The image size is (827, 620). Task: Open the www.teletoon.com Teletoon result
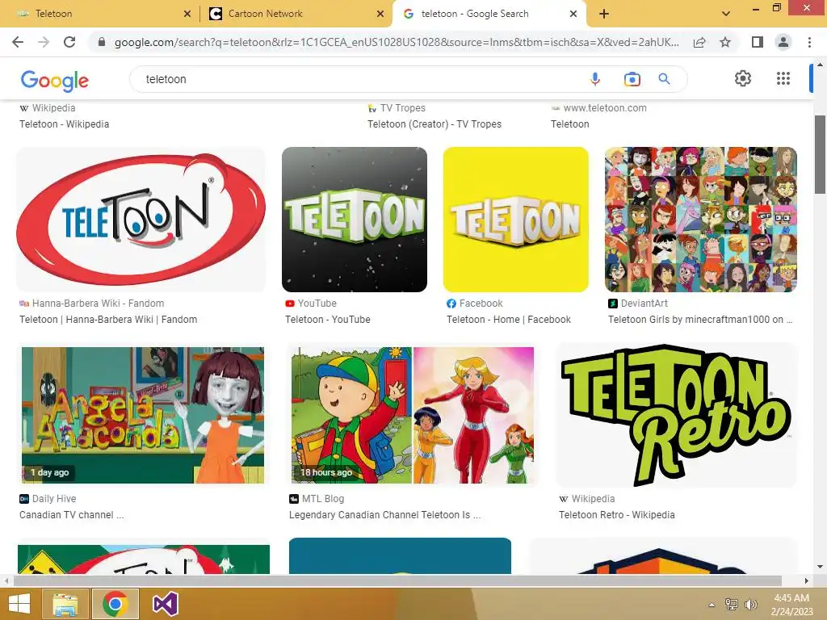pyautogui.click(x=570, y=124)
